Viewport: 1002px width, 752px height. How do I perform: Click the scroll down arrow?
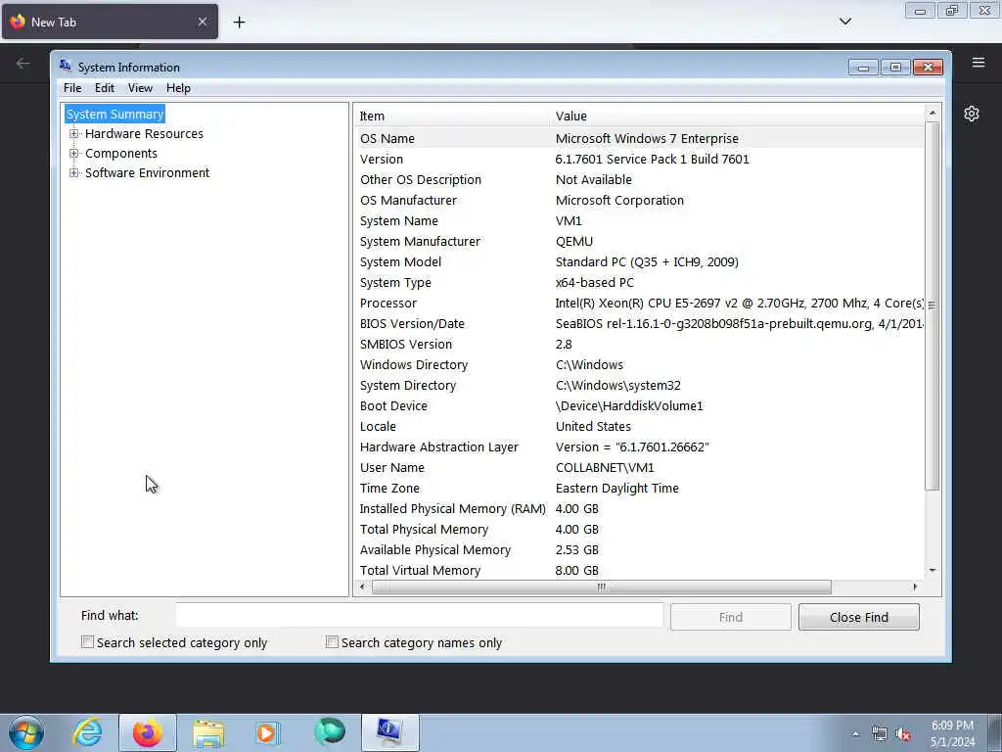[933, 571]
